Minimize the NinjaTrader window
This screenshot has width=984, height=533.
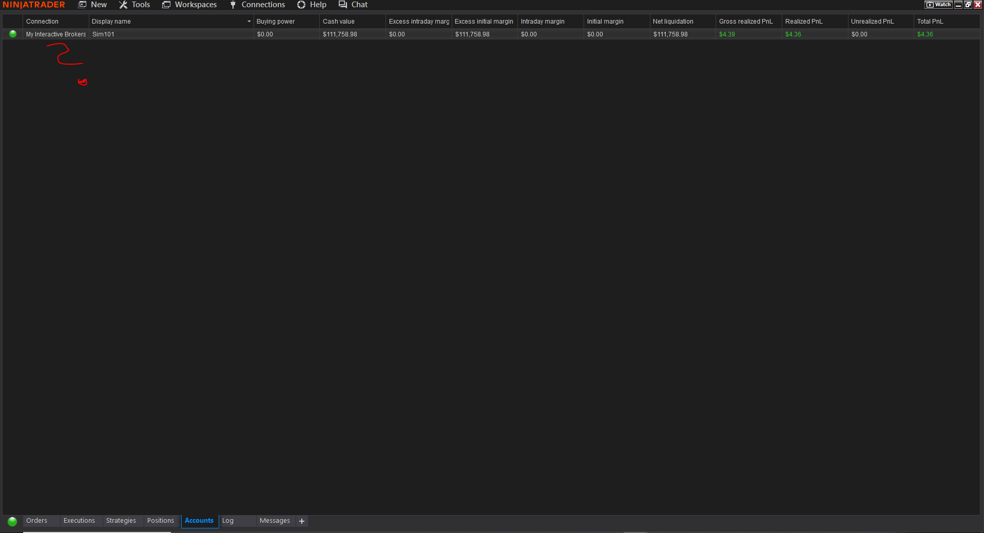click(958, 5)
